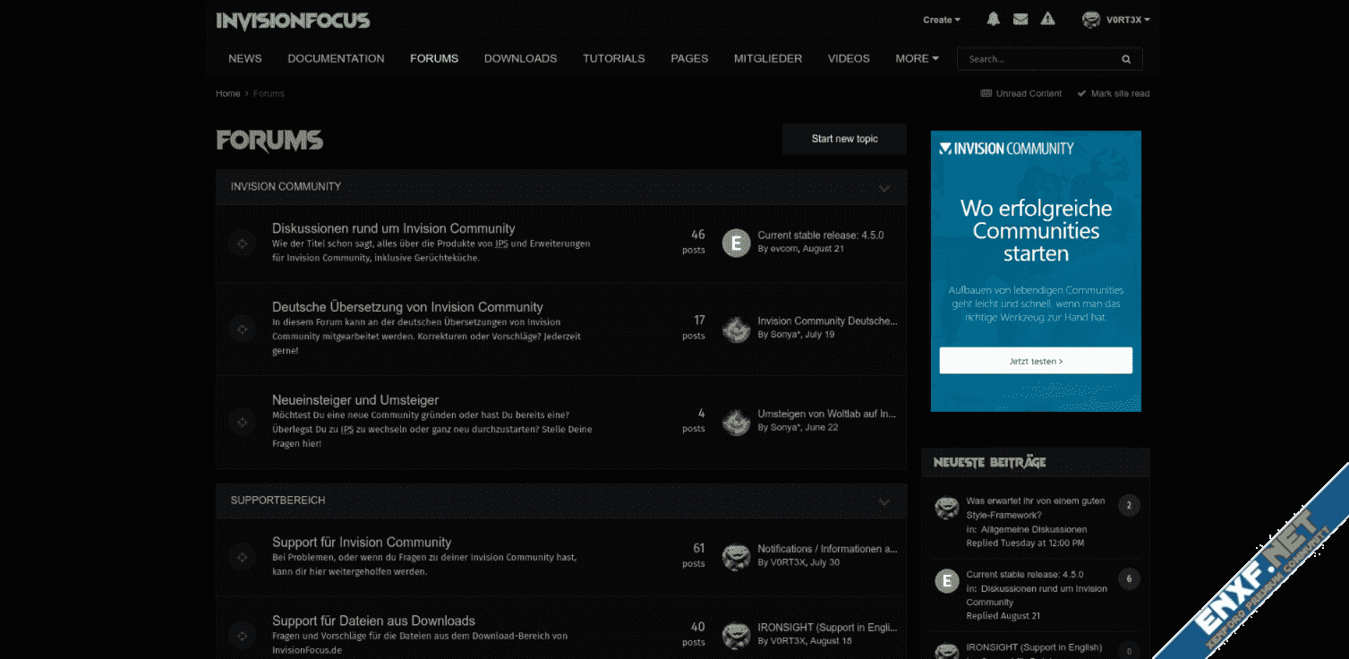Click the search magnifier icon

(x=1126, y=59)
